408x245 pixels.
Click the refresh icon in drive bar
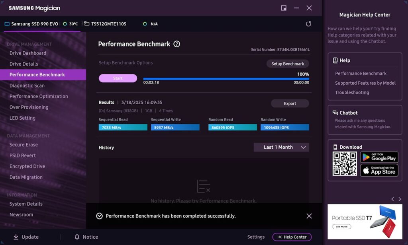coord(308,24)
